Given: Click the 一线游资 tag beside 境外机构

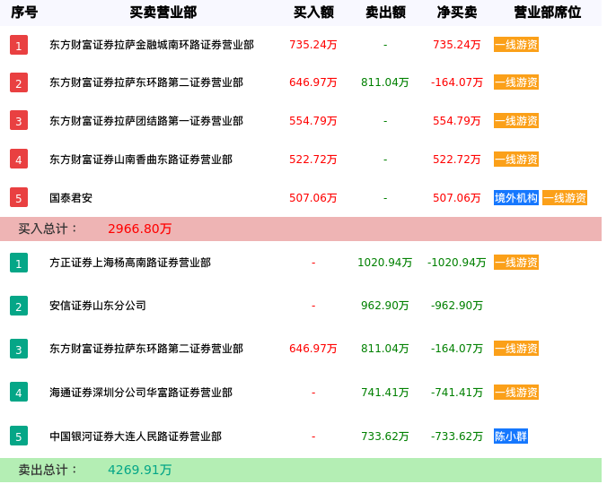Looking at the screenshot, I should tap(565, 198).
